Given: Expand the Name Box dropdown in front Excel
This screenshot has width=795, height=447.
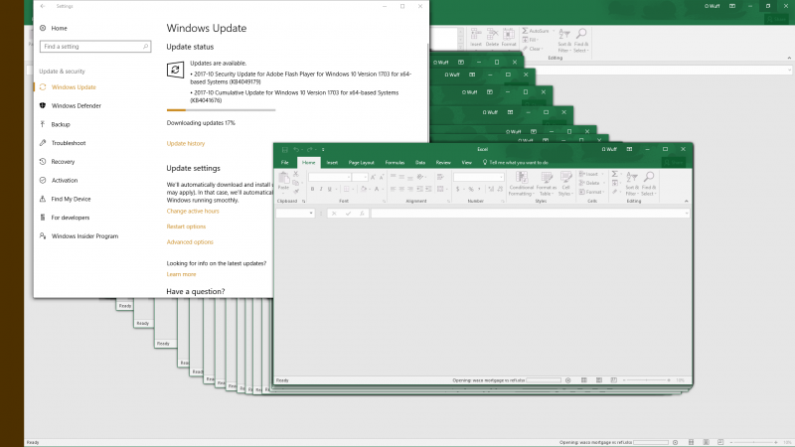Looking at the screenshot, I should click(x=311, y=213).
